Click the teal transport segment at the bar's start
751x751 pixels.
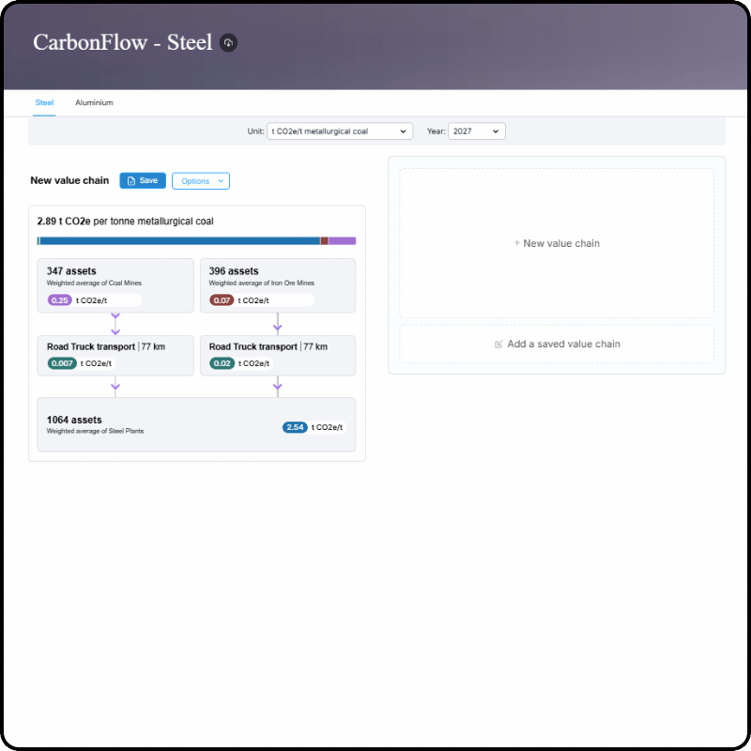[x=38, y=241]
